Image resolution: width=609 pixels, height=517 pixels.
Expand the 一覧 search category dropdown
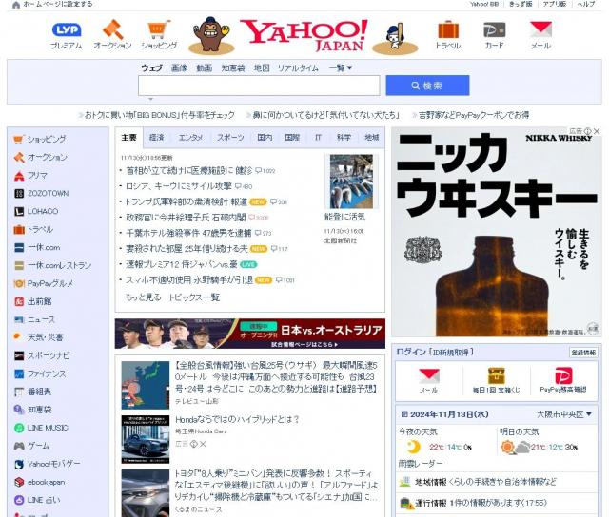point(340,67)
